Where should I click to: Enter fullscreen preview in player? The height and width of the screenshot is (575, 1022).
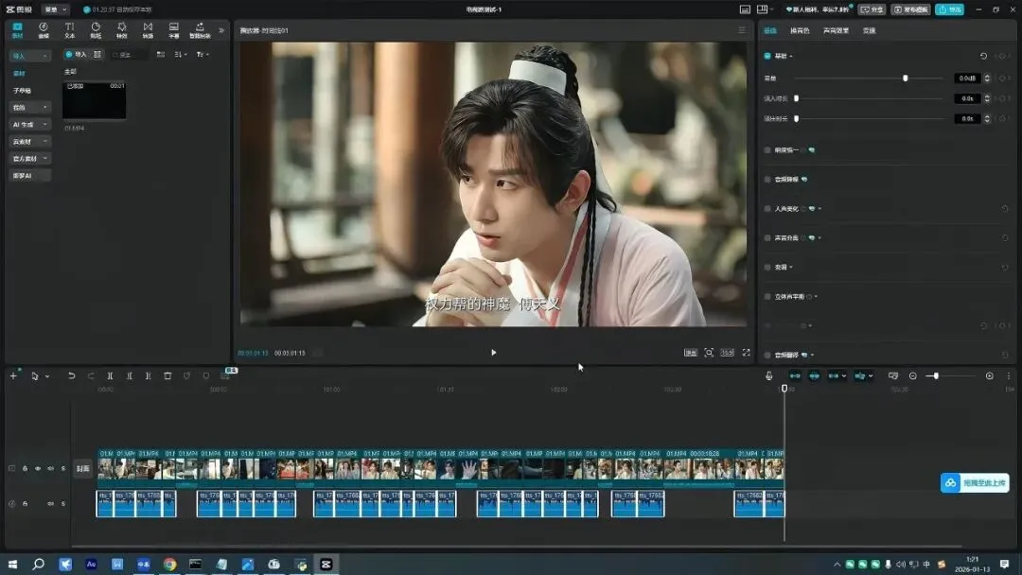[x=747, y=353]
